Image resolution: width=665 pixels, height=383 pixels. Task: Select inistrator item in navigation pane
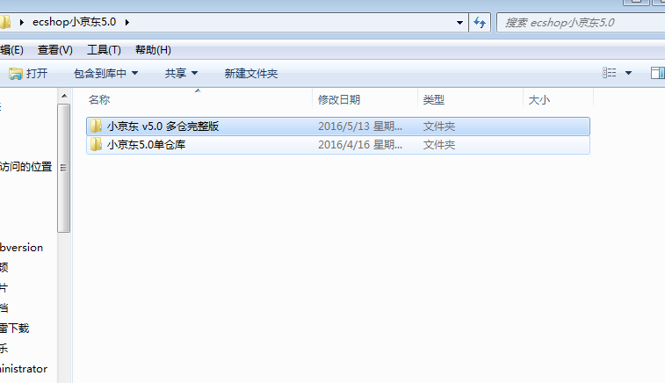point(24,369)
